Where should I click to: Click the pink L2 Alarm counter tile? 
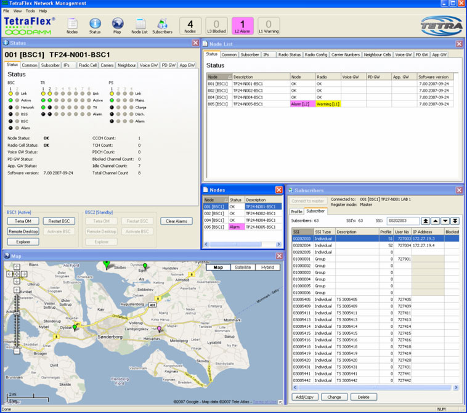243,26
